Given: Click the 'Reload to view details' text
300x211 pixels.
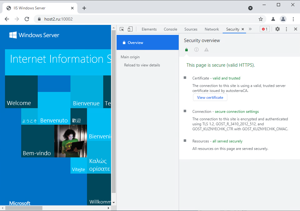Looking at the screenshot, I should point(142,65).
